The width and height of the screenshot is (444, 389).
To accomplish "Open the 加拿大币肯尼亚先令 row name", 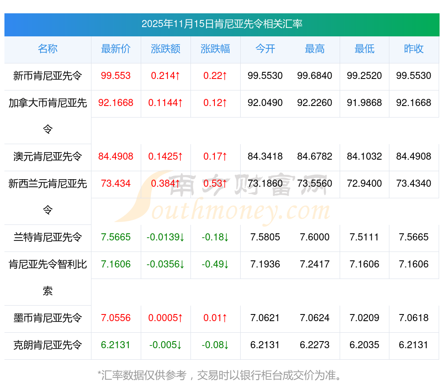I will [x=48, y=103].
